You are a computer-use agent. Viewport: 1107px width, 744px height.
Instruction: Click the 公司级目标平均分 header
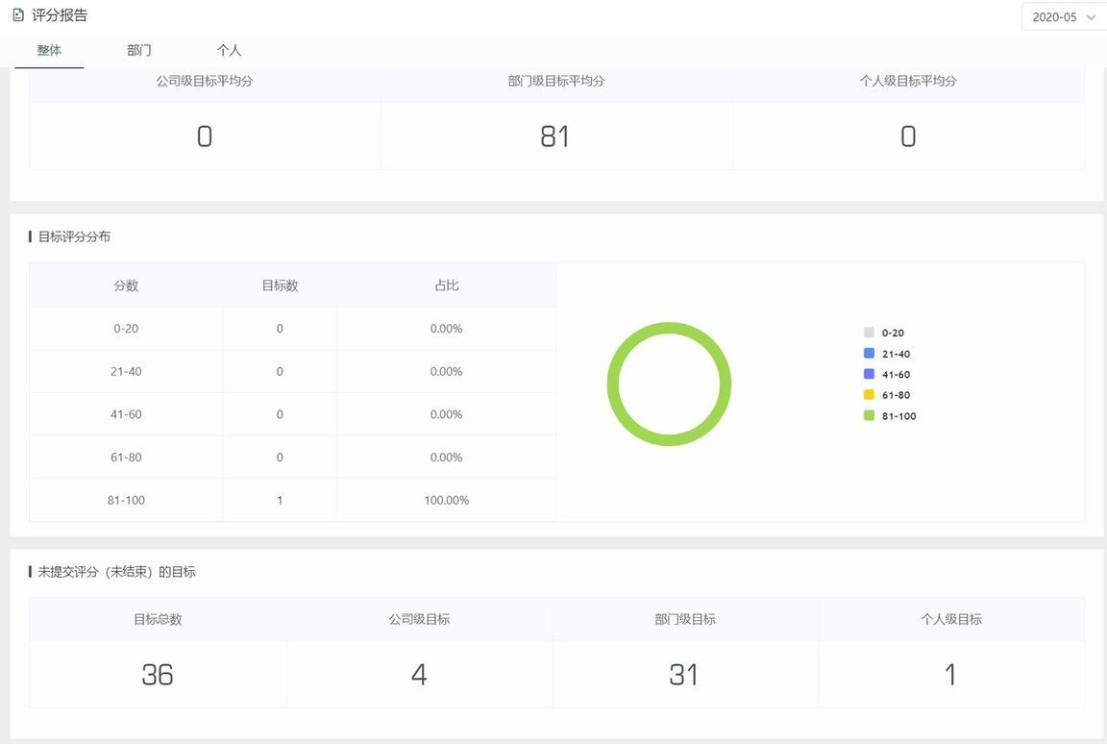(205, 81)
